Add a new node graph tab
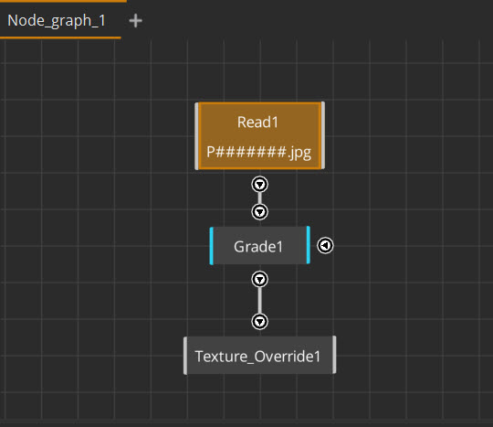493x427 pixels. point(135,21)
